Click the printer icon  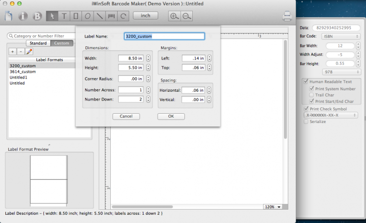[x=287, y=16]
